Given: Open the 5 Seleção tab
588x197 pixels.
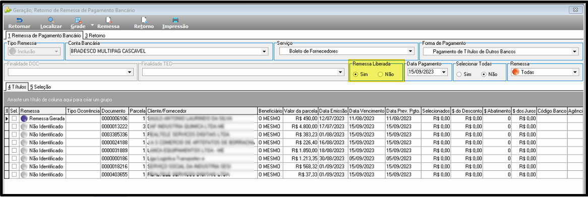Looking at the screenshot, I should tap(40, 87).
